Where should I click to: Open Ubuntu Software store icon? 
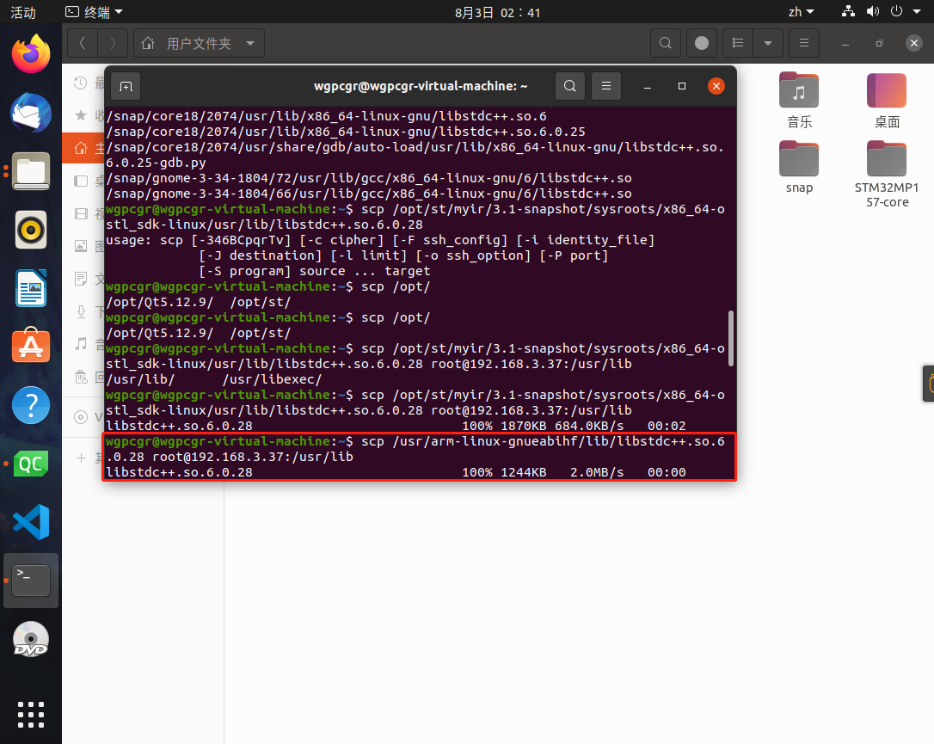coord(31,346)
